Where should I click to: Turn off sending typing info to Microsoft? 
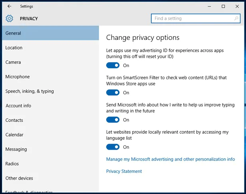(x=113, y=120)
